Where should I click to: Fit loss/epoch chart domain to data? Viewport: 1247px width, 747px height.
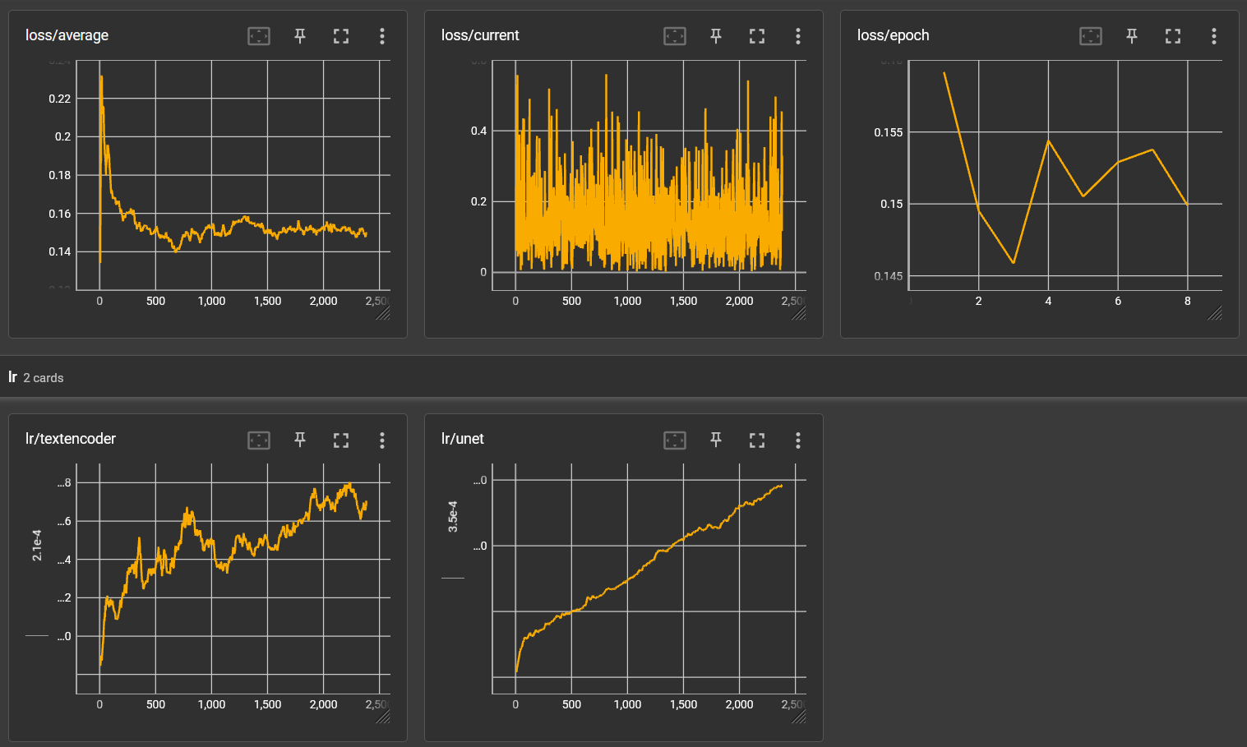[1091, 35]
